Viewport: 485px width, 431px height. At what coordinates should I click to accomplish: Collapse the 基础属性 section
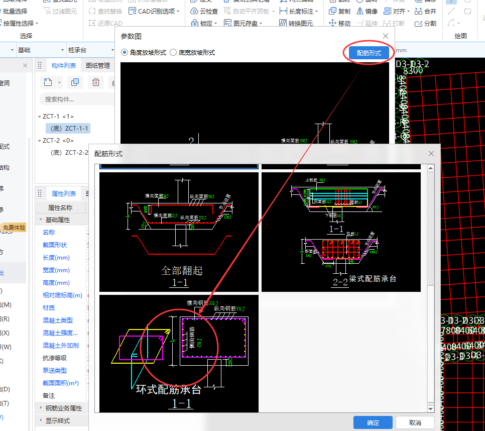[41, 220]
